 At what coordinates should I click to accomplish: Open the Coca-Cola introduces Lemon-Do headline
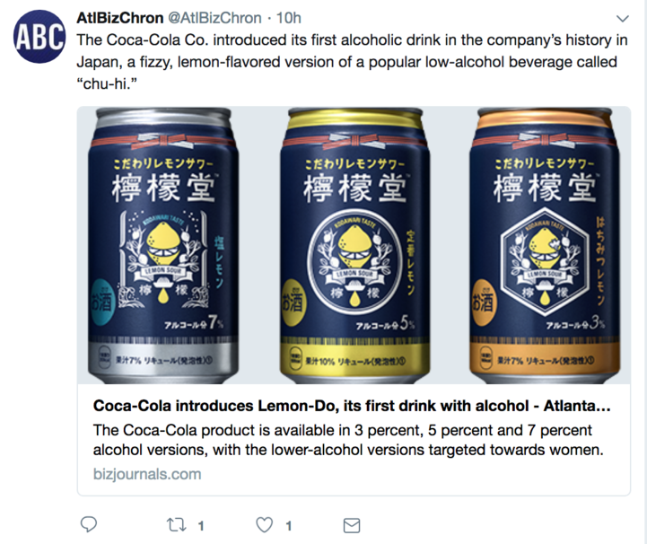click(x=352, y=406)
